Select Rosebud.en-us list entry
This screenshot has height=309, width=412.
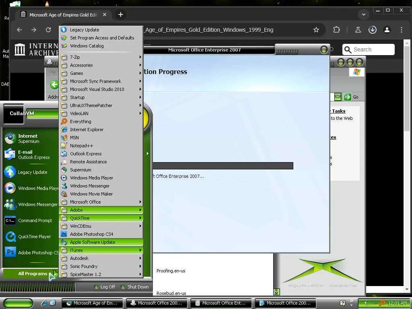pos(171,293)
